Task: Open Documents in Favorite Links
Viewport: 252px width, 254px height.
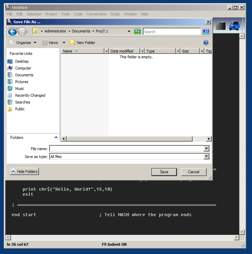Action: 24,75
